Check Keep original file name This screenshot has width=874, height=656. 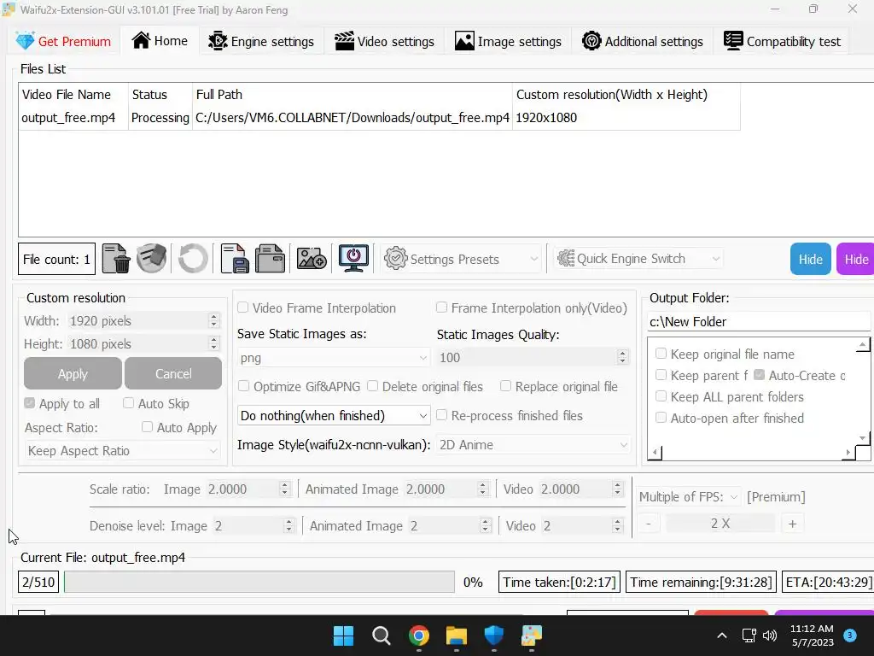pyautogui.click(x=661, y=353)
